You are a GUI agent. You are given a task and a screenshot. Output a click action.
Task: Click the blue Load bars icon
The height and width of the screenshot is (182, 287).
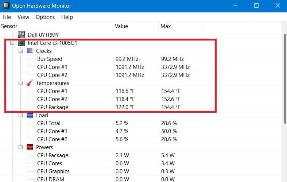click(30, 115)
